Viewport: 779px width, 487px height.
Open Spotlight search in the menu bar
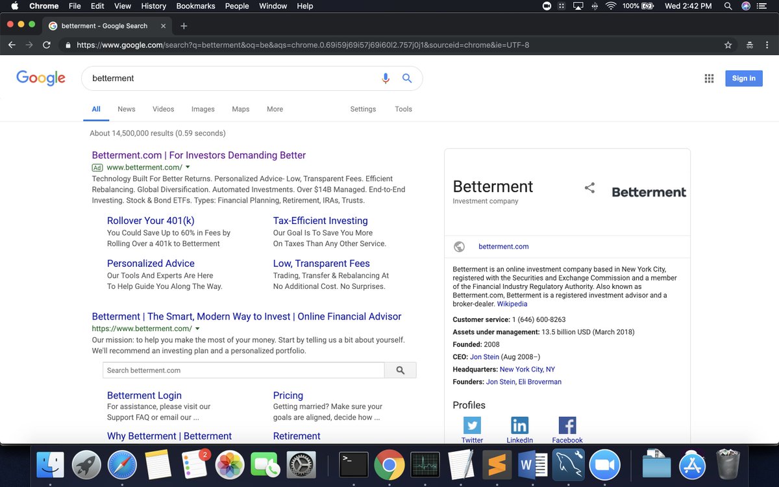(x=728, y=6)
